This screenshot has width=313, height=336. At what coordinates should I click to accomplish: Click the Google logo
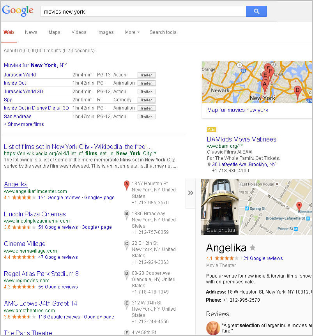(18, 11)
